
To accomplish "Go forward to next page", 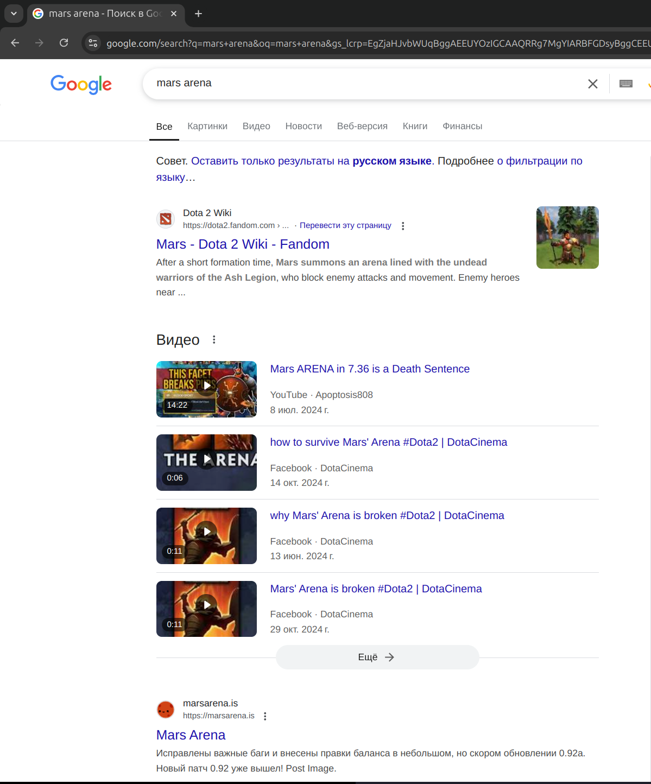I will point(39,43).
